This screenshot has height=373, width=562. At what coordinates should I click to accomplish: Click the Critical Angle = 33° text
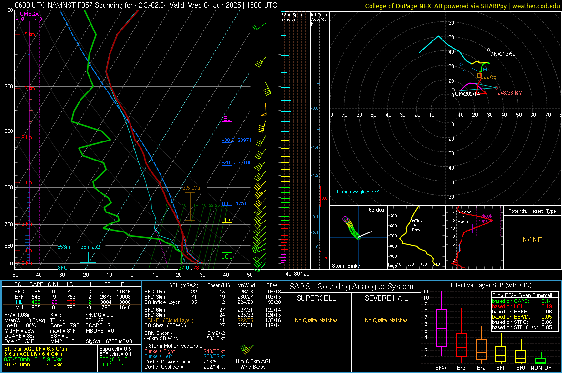tap(358, 192)
